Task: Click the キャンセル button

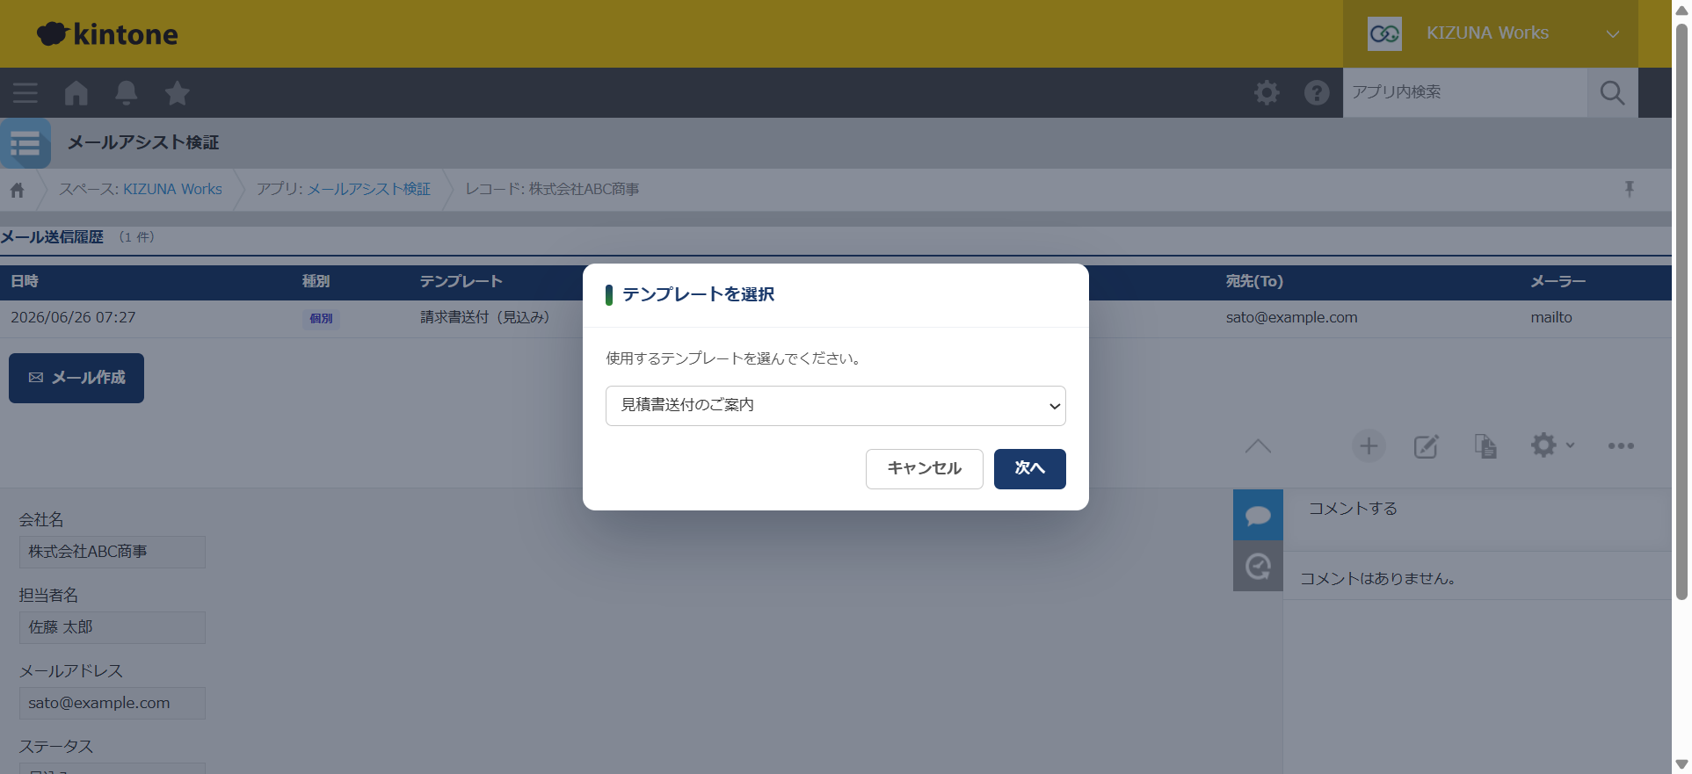Action: point(924,469)
